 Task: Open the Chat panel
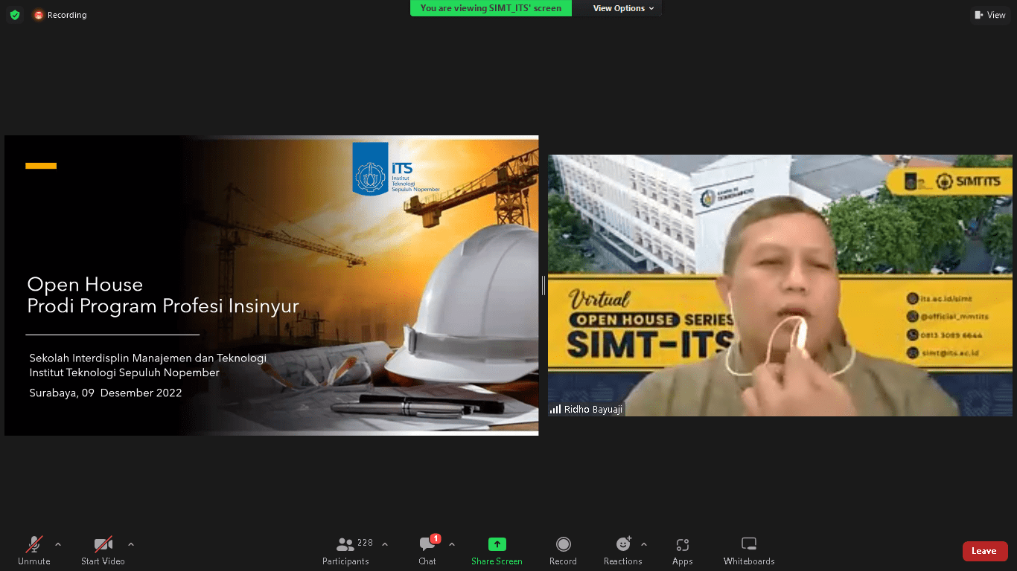[x=427, y=550]
